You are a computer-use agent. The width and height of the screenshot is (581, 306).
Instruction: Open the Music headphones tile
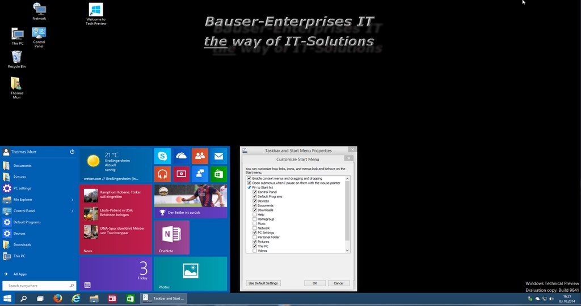162,174
